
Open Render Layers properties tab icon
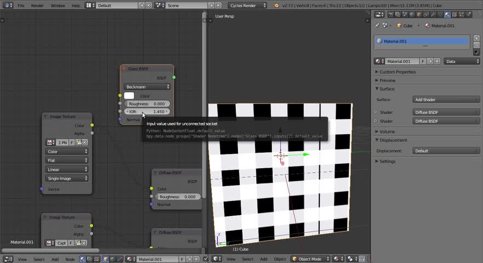click(398, 14)
